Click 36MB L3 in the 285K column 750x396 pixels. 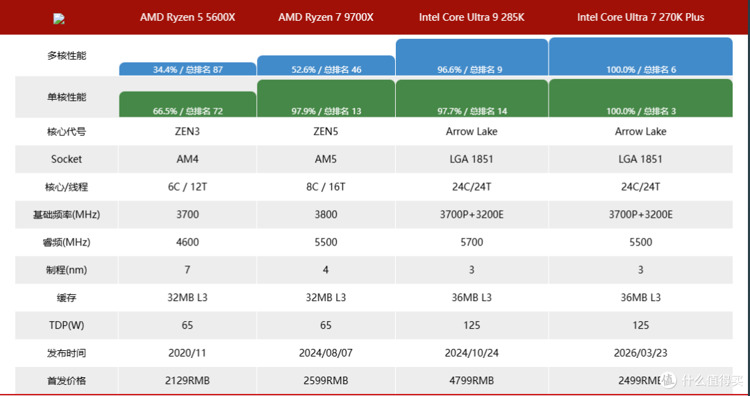tap(472, 298)
